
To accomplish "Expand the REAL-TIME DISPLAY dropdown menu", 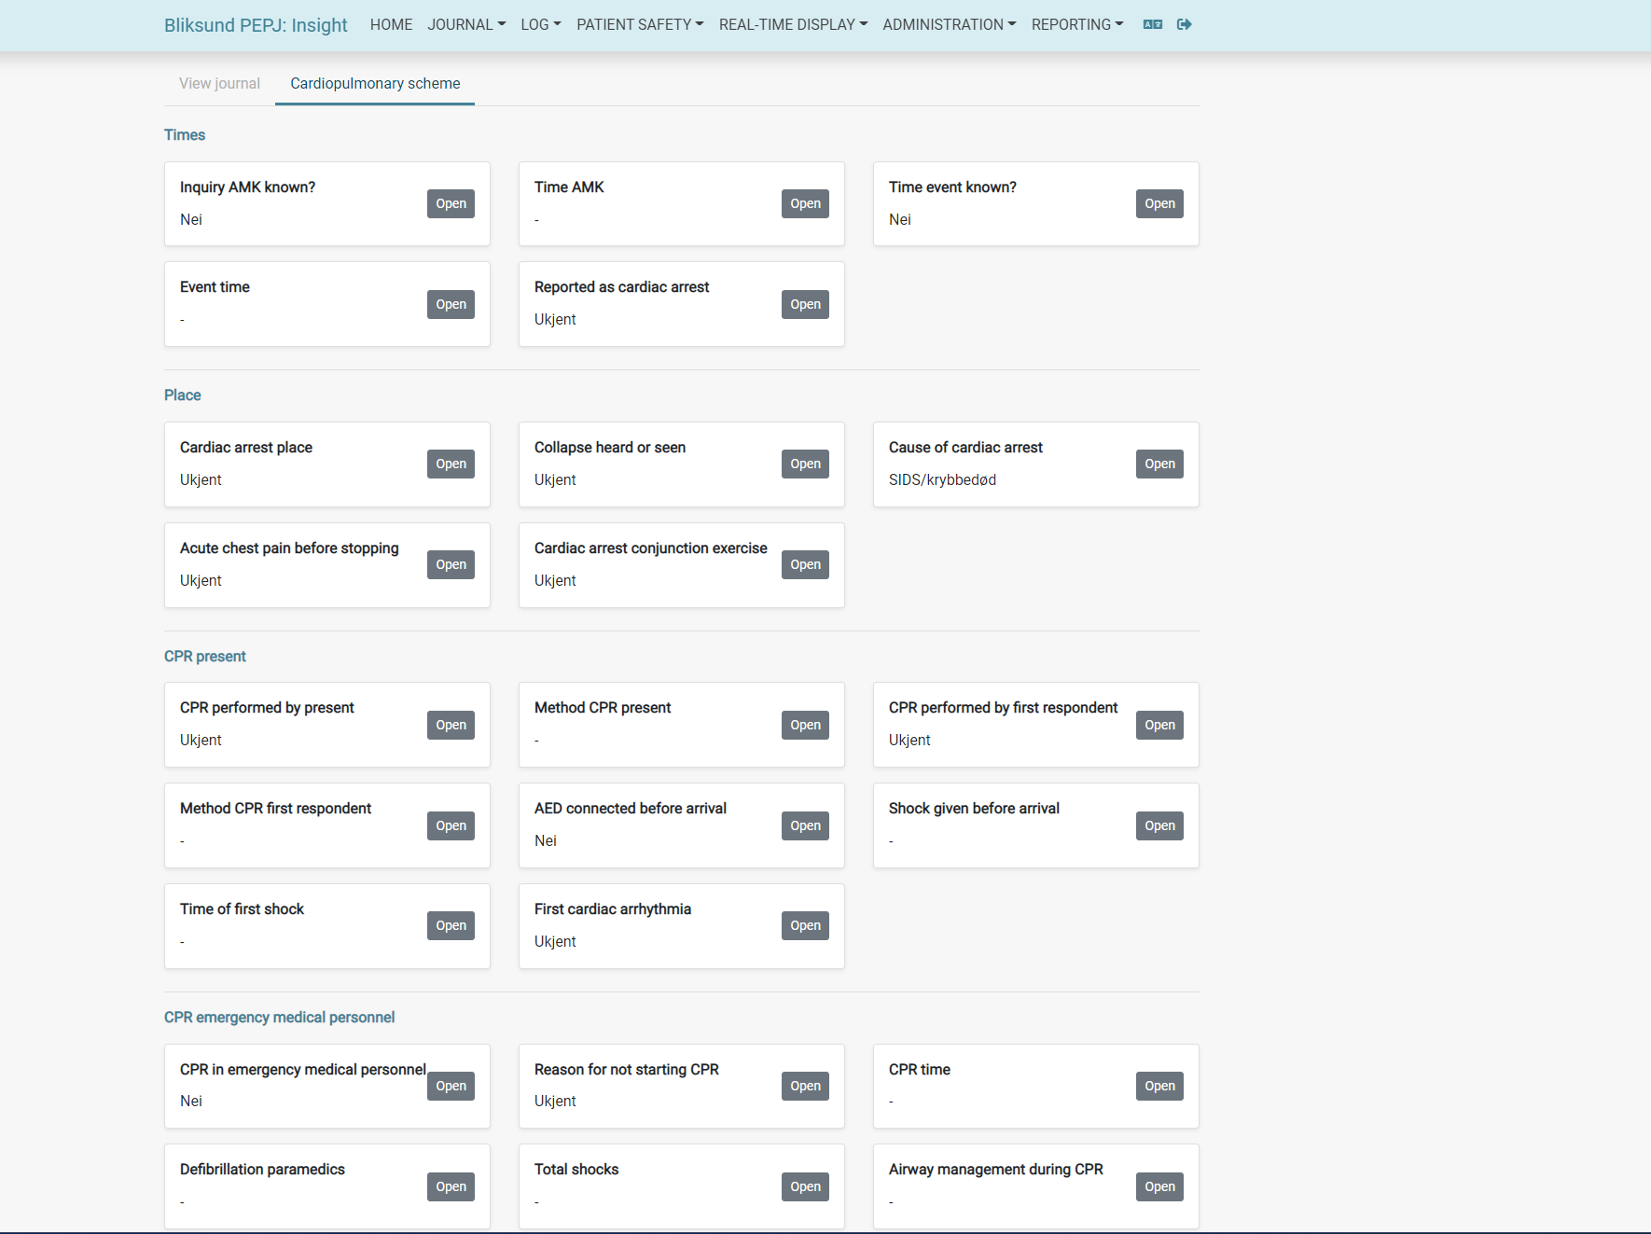I will coord(793,24).
